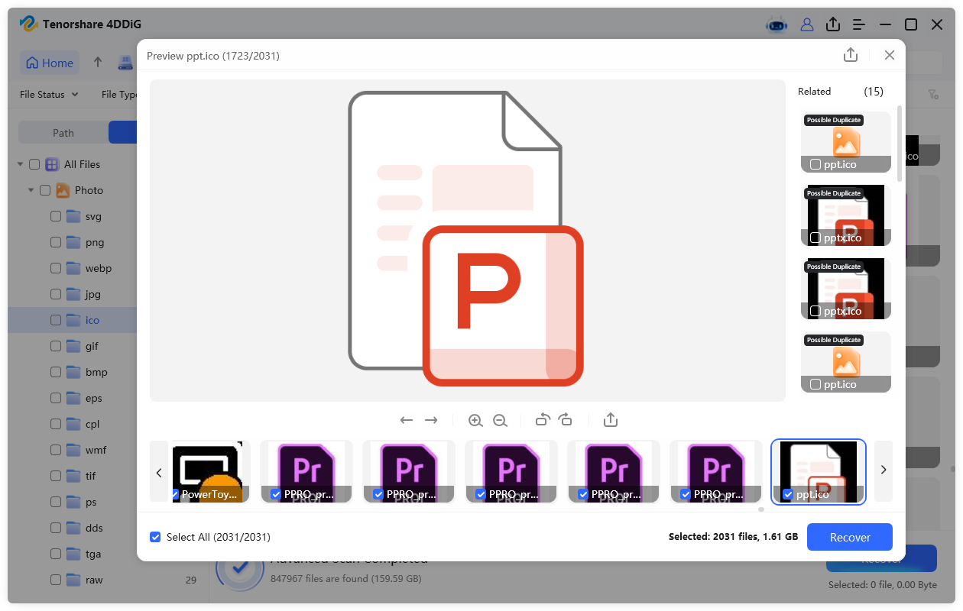
Task: Collapse the Photo tree node
Action: pyautogui.click(x=31, y=190)
